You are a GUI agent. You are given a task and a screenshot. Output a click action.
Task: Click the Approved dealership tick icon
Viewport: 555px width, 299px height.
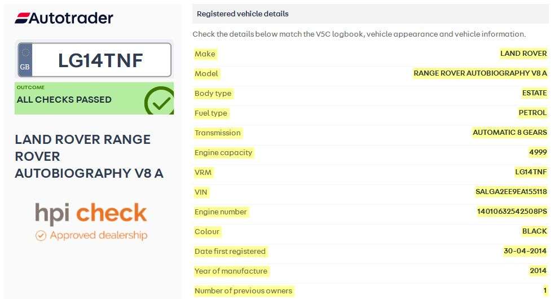tap(41, 235)
